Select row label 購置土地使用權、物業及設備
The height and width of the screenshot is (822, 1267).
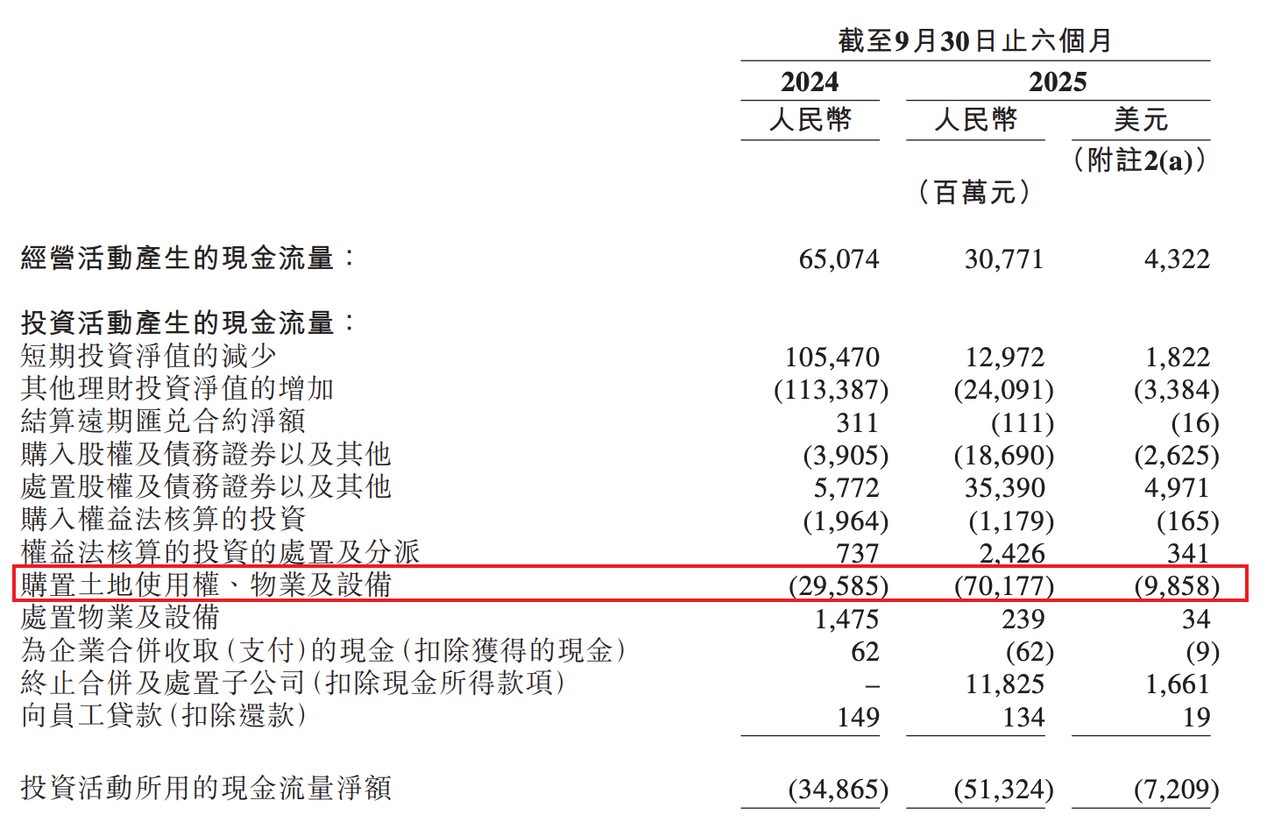[x=206, y=585]
